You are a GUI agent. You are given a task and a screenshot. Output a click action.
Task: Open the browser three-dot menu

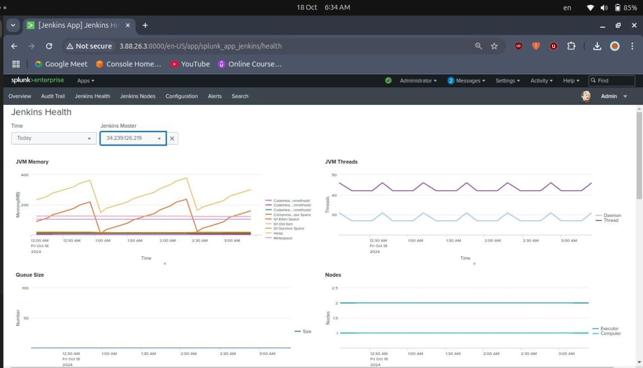631,46
